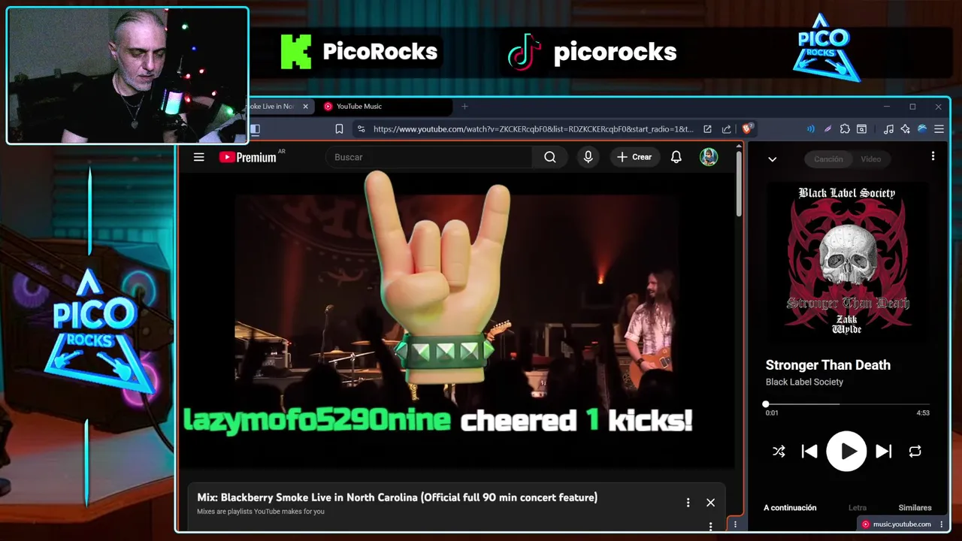Image resolution: width=962 pixels, height=541 pixels.
Task: Click the magnifier search button beside Buscar
Action: (550, 157)
